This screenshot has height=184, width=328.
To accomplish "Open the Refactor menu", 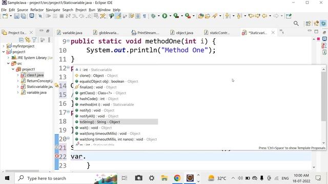I will pos(37,10).
